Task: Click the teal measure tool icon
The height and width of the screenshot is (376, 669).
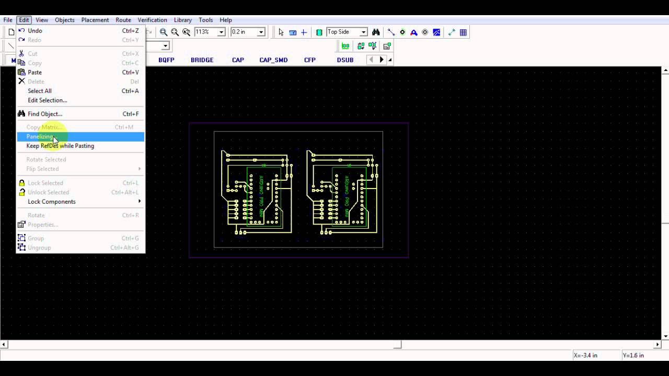Action: pos(452,32)
